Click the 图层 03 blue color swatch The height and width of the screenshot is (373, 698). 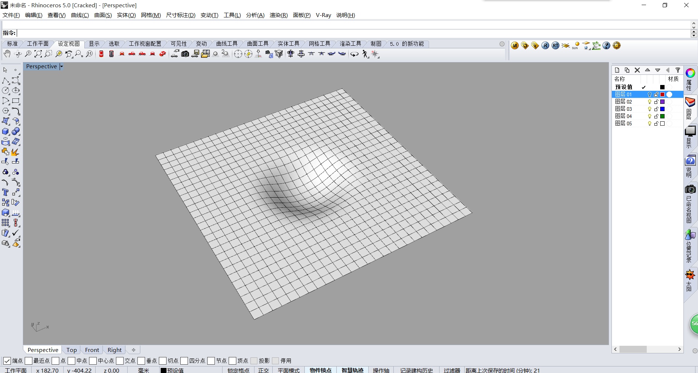[x=662, y=109]
